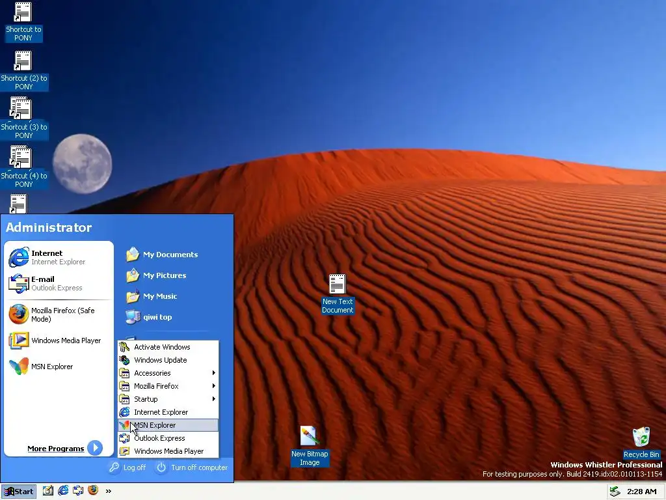Launch Internet Explorer from pinned start menu
The width and height of the screenshot is (666, 500).
59,257
